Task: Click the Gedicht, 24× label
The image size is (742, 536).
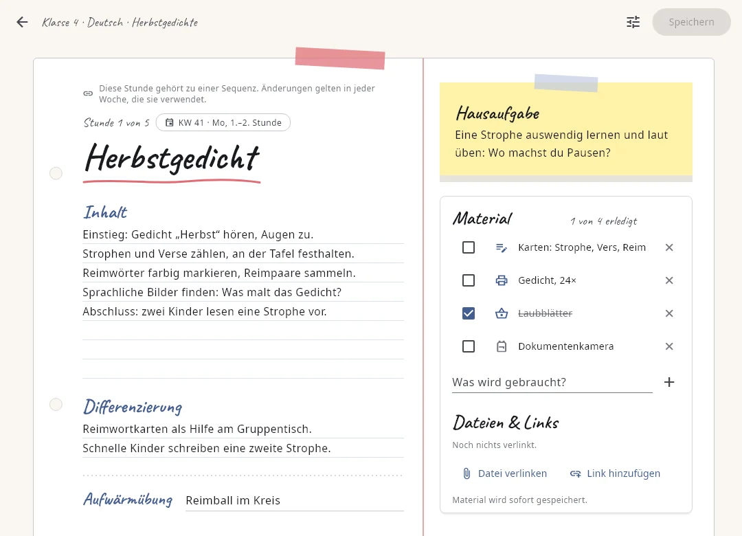Action: pyautogui.click(x=547, y=280)
